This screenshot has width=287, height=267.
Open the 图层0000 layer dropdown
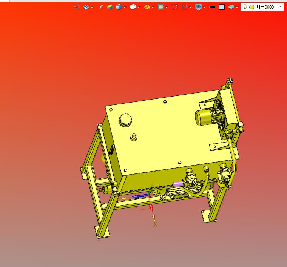point(280,6)
